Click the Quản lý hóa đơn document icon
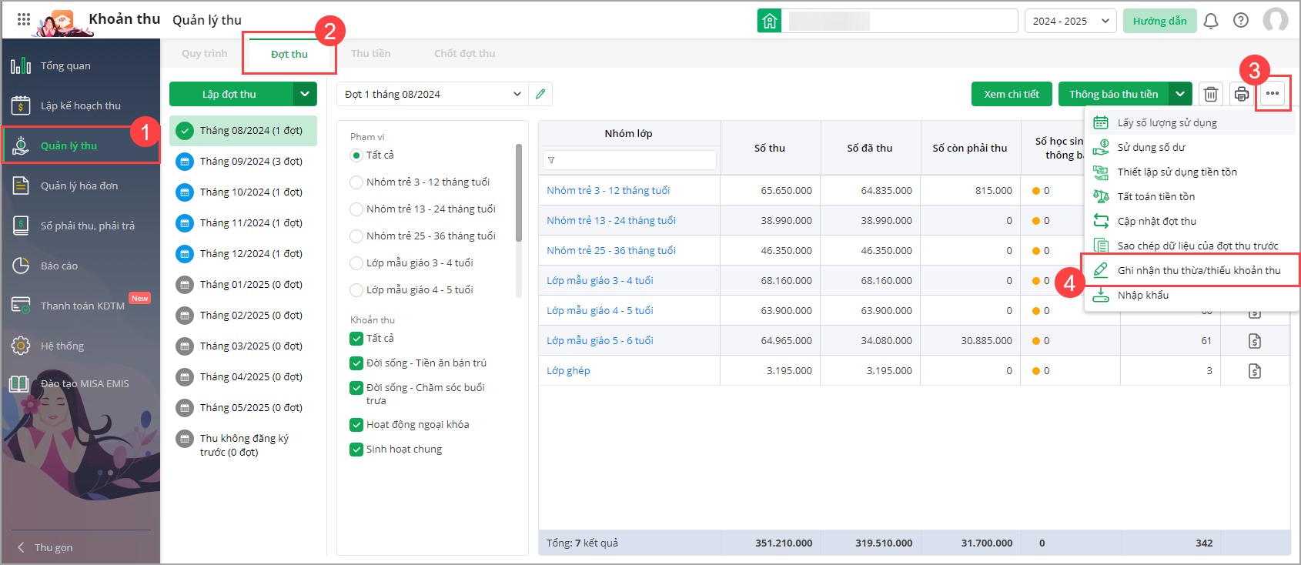Image resolution: width=1301 pixels, height=565 pixels. pos(21,186)
